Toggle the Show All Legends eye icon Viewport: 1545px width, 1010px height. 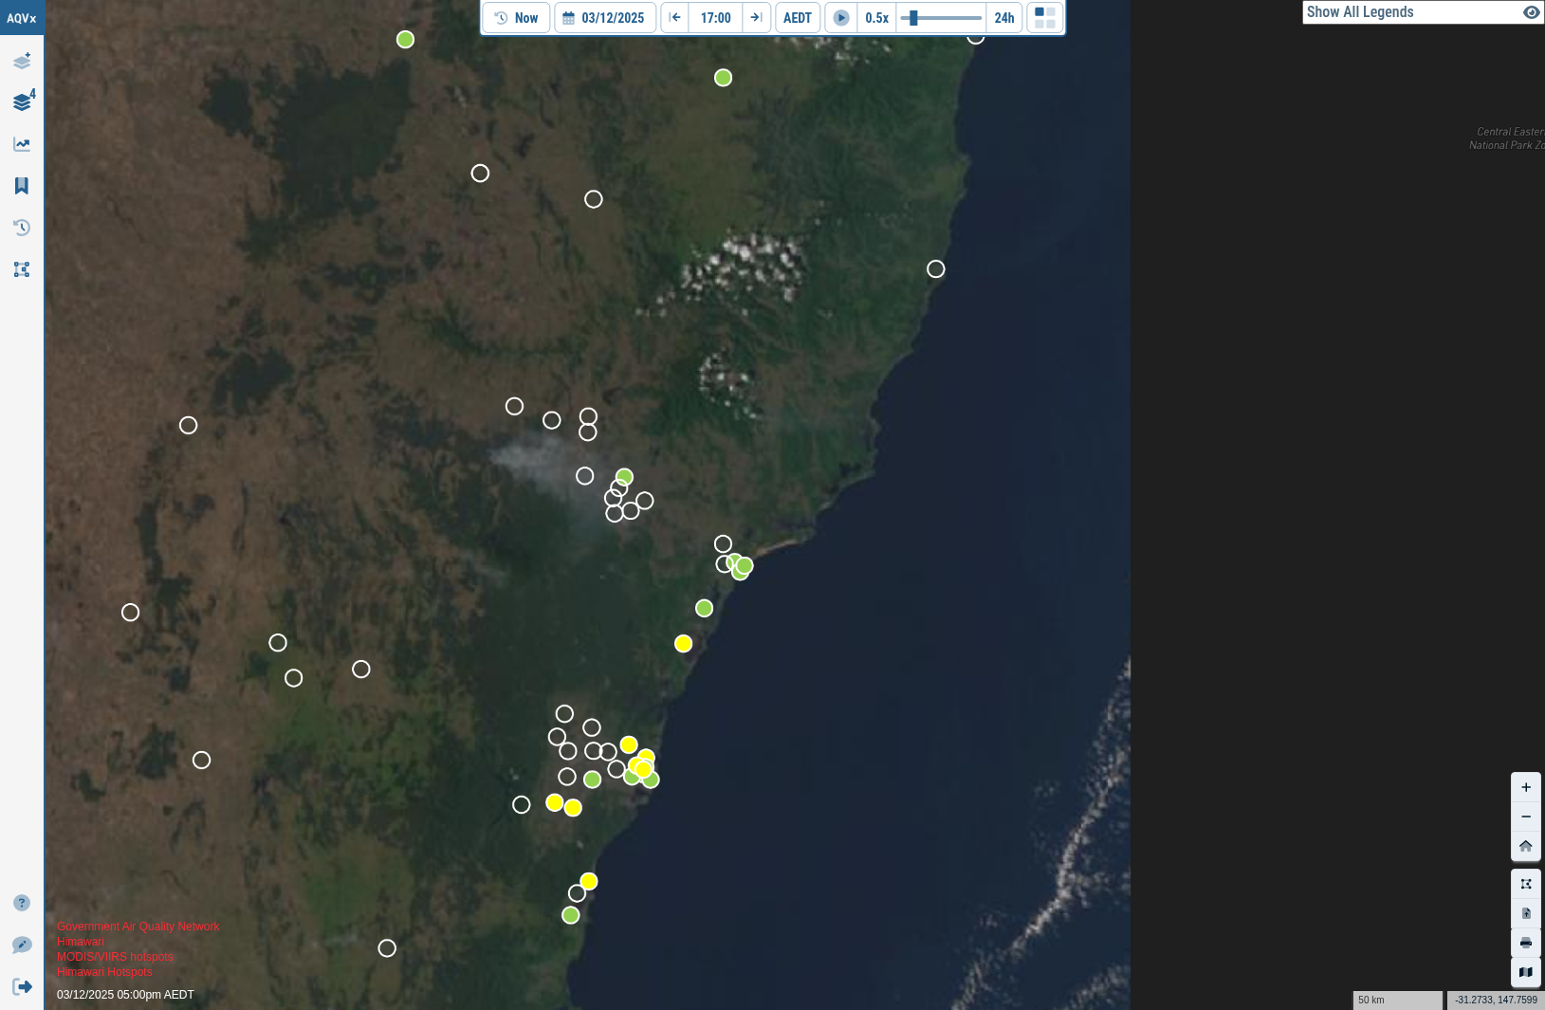(1531, 12)
